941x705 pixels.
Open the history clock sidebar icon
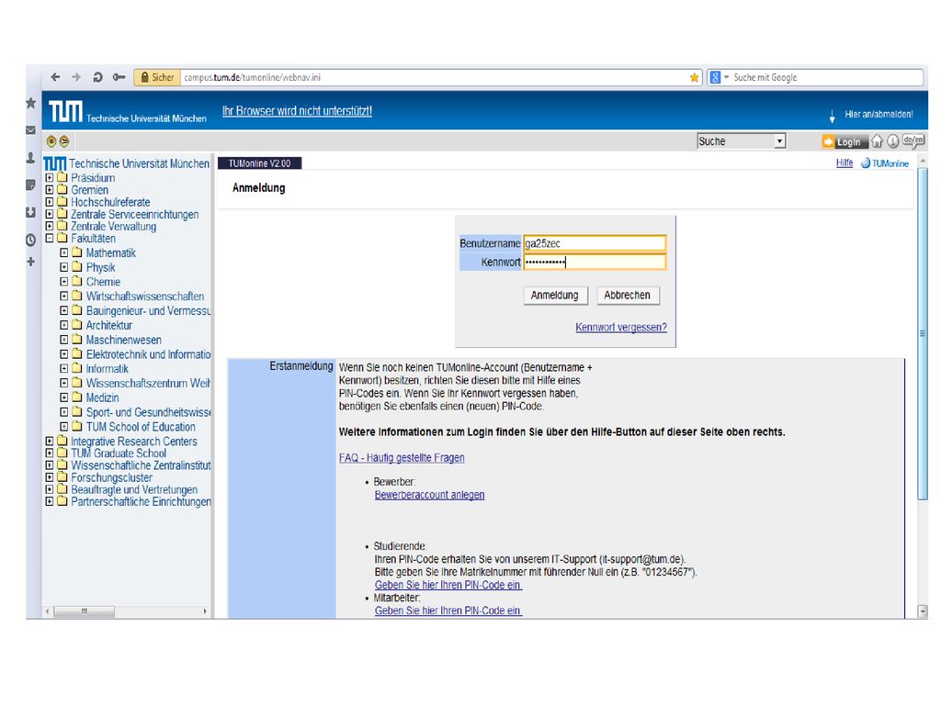tap(30, 240)
